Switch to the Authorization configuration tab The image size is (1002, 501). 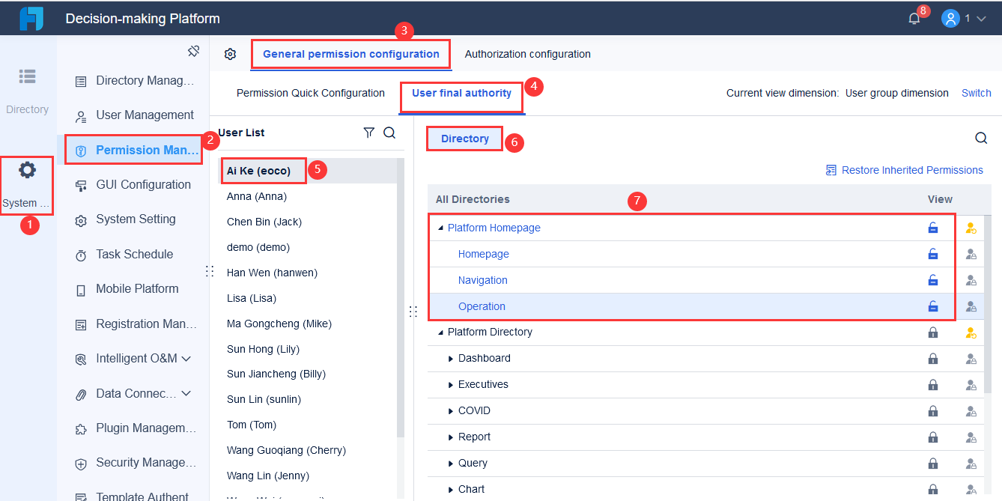[x=527, y=53]
